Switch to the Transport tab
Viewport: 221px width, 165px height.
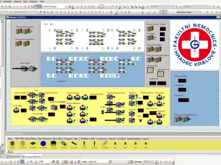[x=68, y=138]
